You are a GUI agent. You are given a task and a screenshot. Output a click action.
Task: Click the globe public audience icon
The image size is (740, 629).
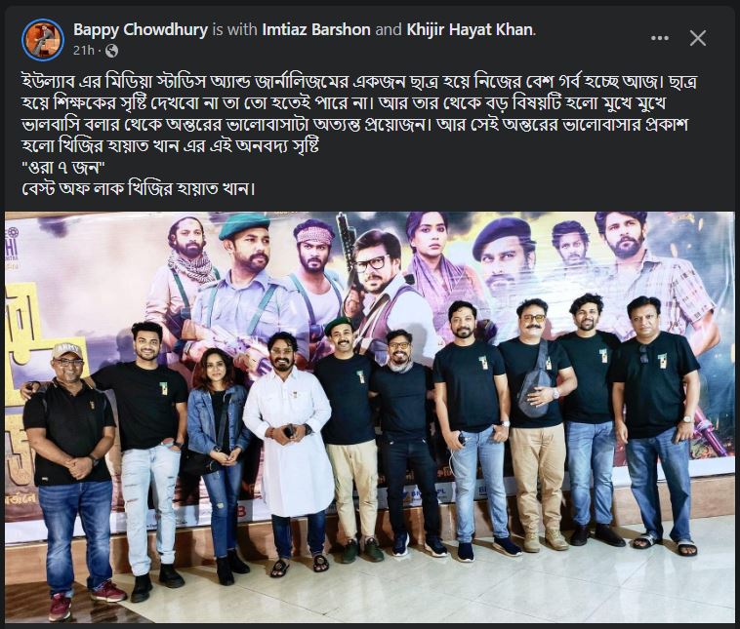[x=112, y=51]
